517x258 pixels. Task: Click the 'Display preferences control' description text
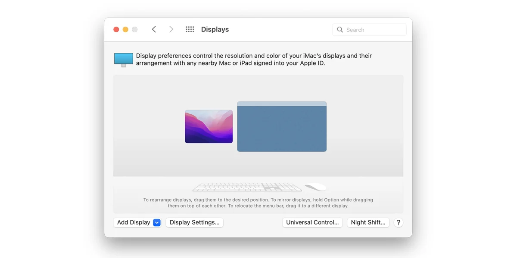pyautogui.click(x=254, y=59)
